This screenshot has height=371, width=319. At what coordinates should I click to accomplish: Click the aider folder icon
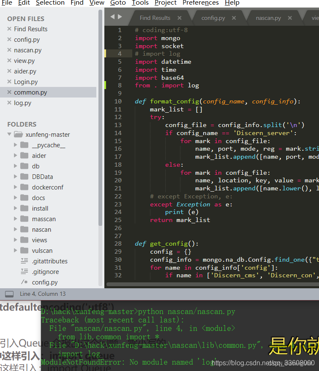point(25,155)
